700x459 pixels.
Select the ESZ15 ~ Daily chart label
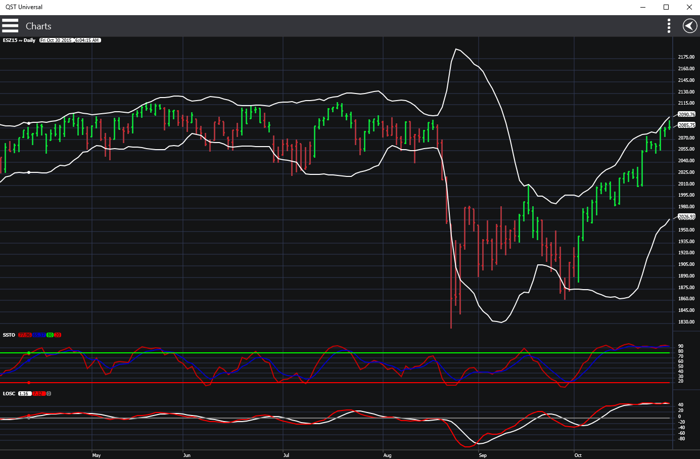click(x=19, y=40)
